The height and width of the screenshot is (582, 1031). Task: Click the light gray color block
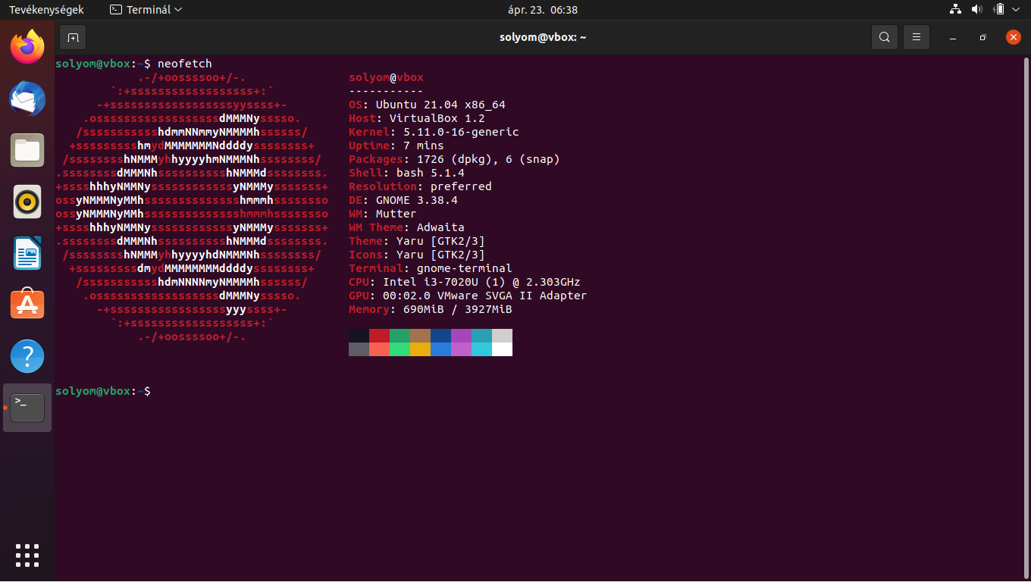tap(502, 336)
